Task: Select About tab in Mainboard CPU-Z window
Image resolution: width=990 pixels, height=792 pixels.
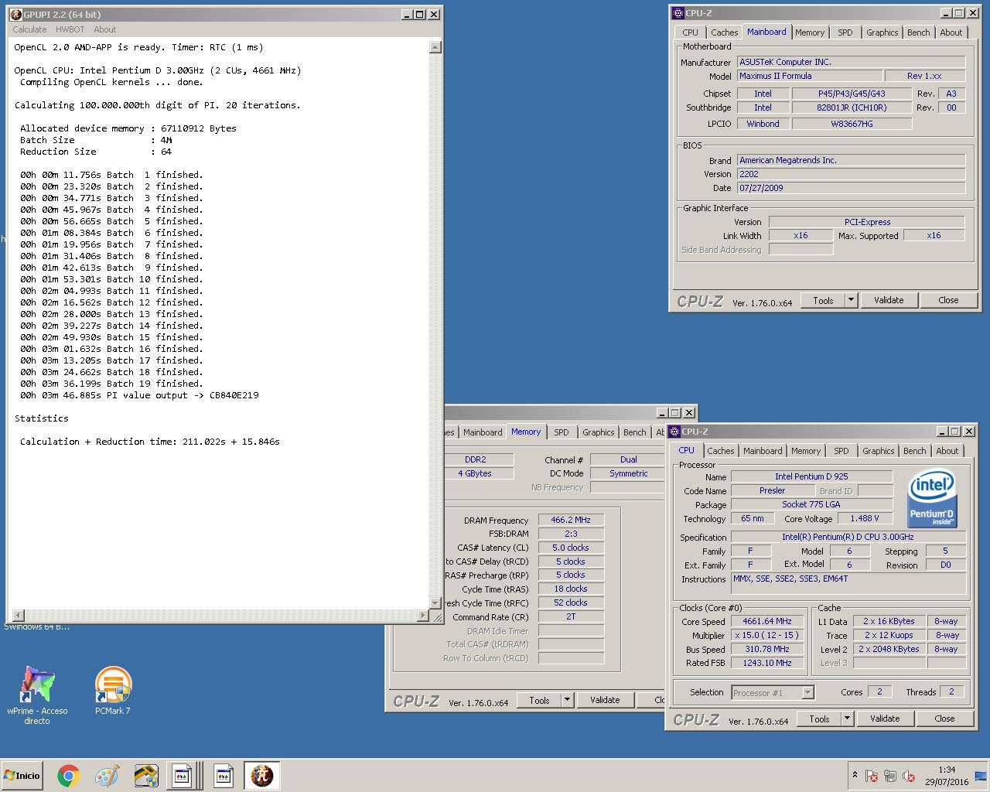Action: [951, 32]
